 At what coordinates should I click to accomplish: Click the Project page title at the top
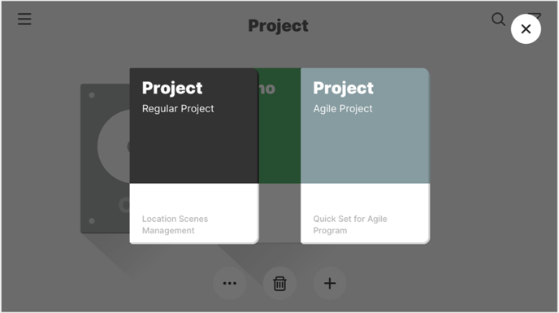click(278, 26)
